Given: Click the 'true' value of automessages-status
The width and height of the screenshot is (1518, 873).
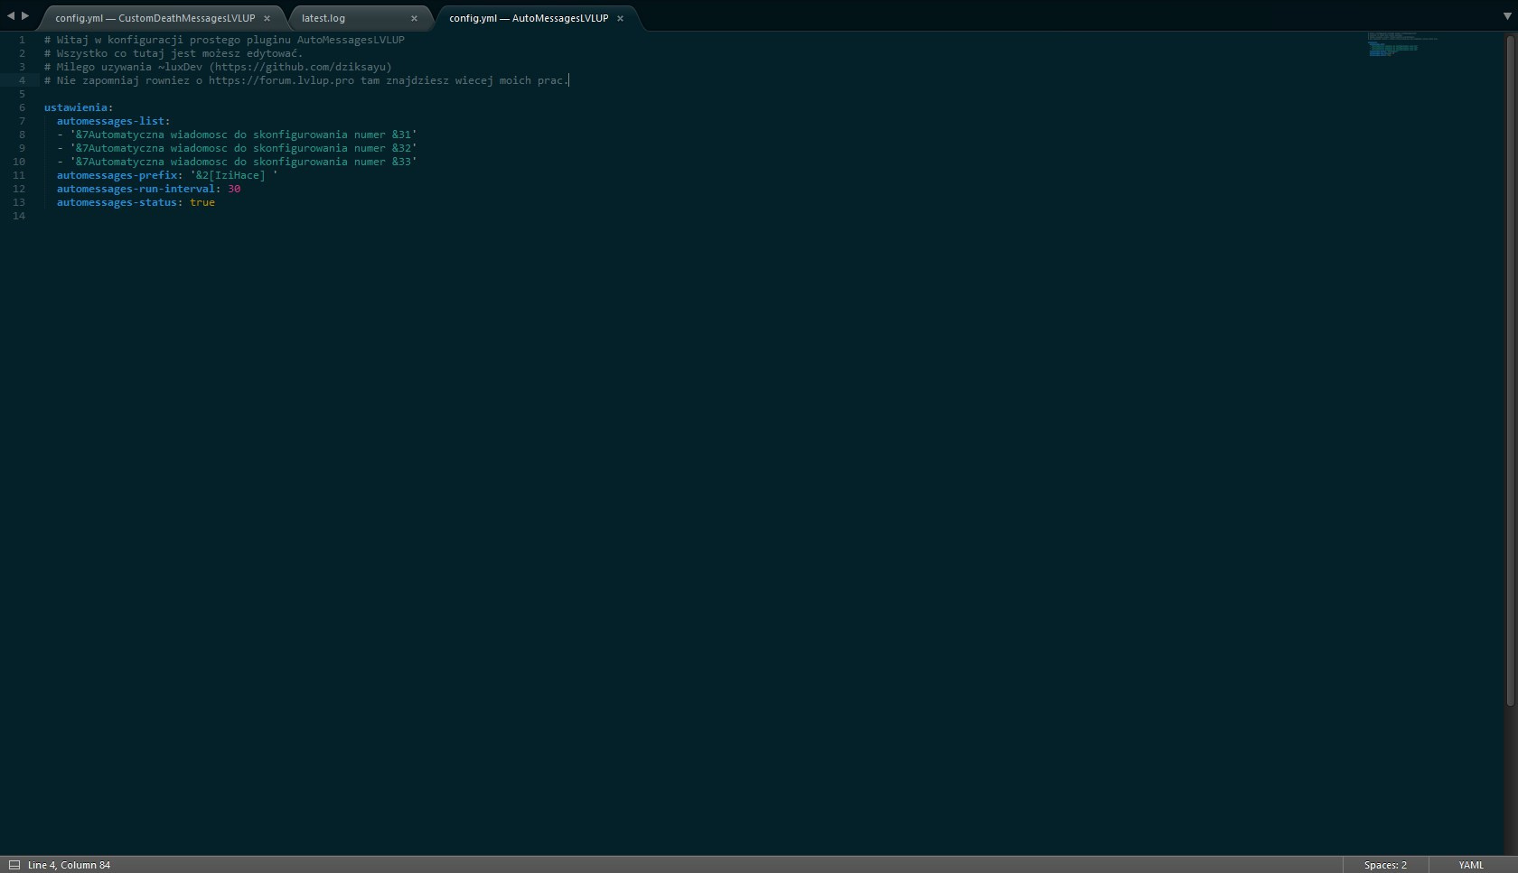Looking at the screenshot, I should 202,202.
